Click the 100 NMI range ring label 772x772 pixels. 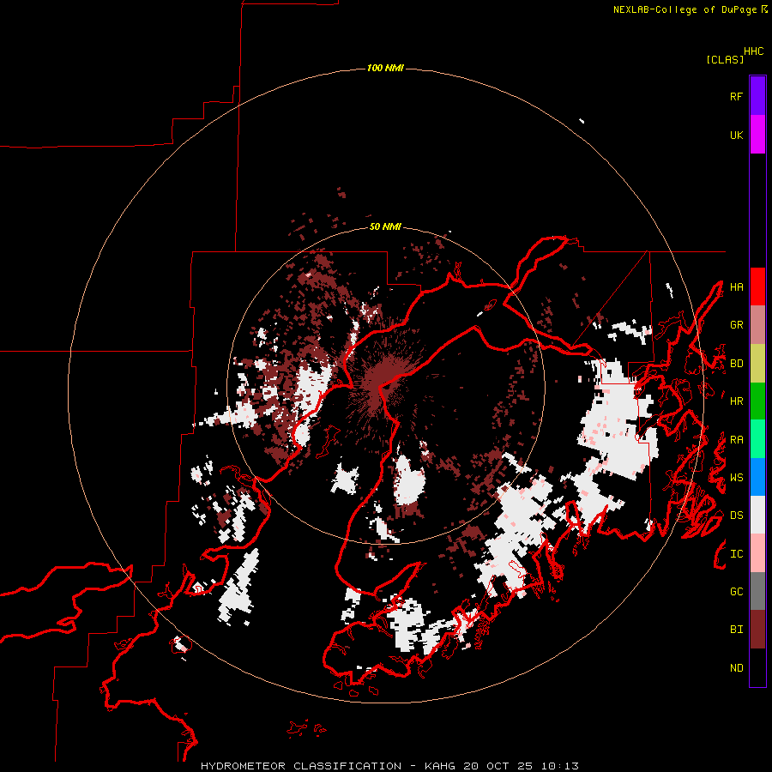click(x=385, y=68)
